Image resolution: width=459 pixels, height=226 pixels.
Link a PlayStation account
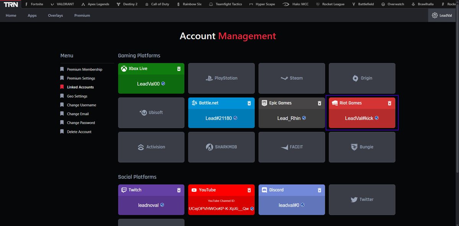click(x=221, y=78)
